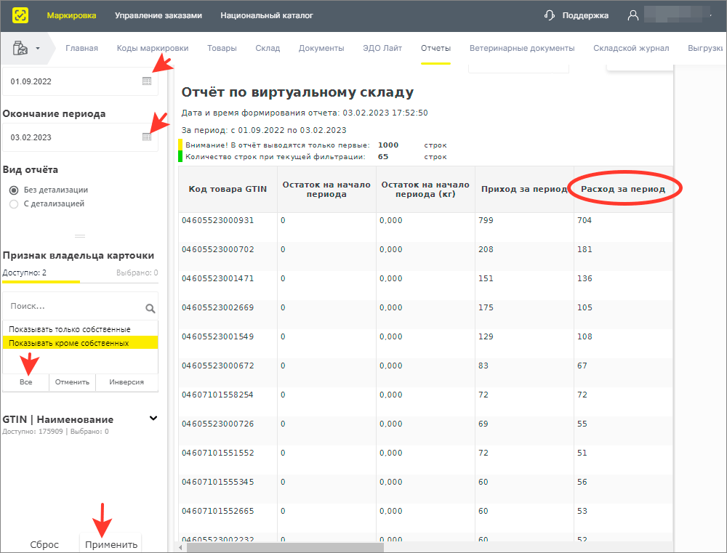This screenshot has height=553, width=727.
Task: Switch to the Склад tab
Action: point(268,48)
